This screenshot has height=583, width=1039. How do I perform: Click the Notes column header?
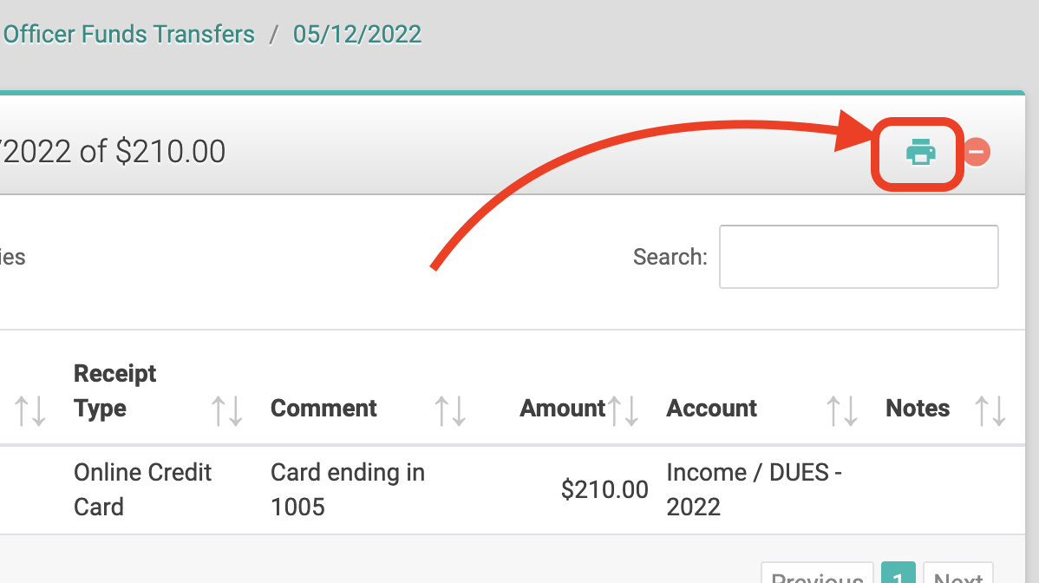pos(918,408)
